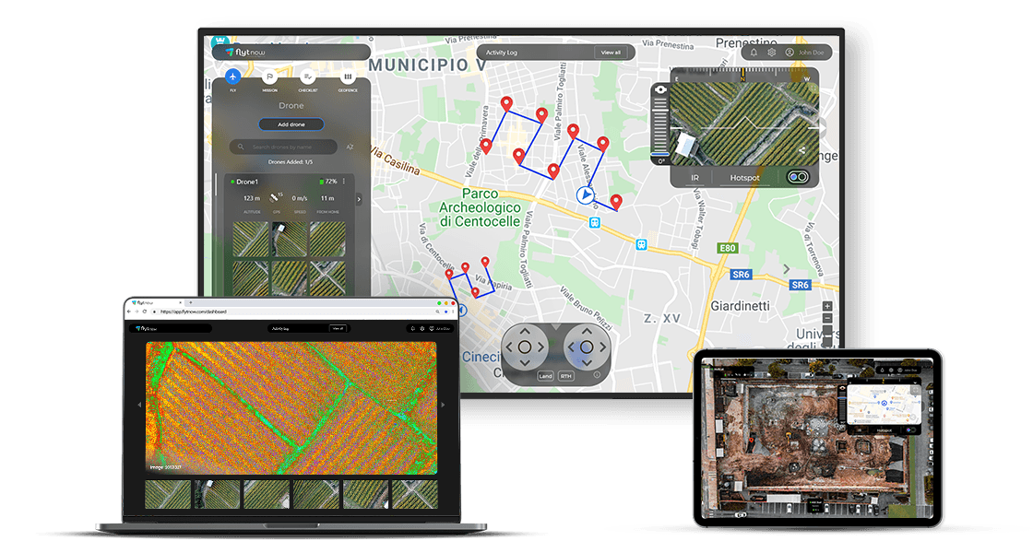1033x553 pixels.
Task: Zoom out the map with minus
Action: tap(827, 319)
